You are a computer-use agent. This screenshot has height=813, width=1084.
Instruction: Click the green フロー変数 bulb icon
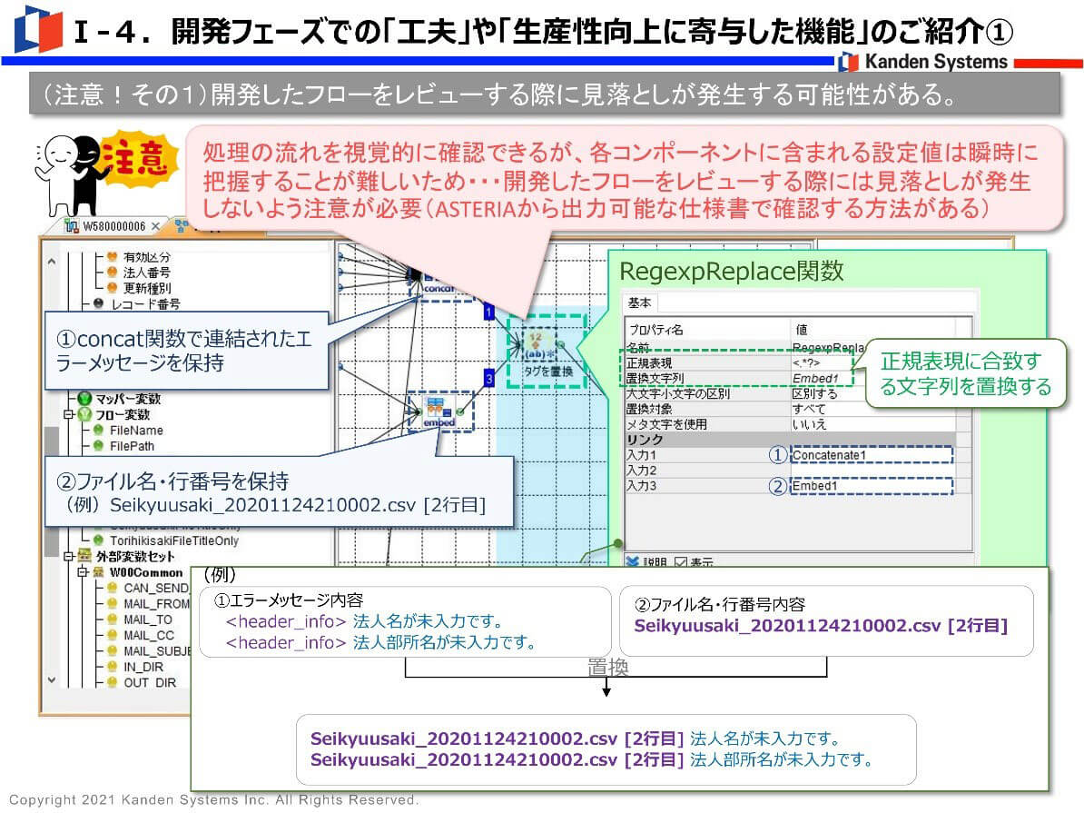pyautogui.click(x=85, y=414)
